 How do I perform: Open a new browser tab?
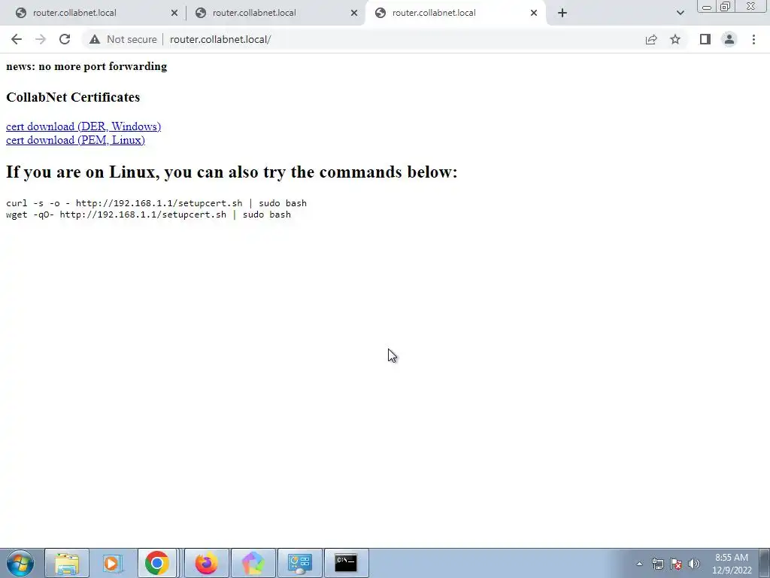click(x=562, y=13)
